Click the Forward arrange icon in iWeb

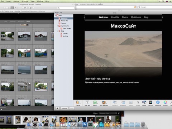(x=115, y=103)
